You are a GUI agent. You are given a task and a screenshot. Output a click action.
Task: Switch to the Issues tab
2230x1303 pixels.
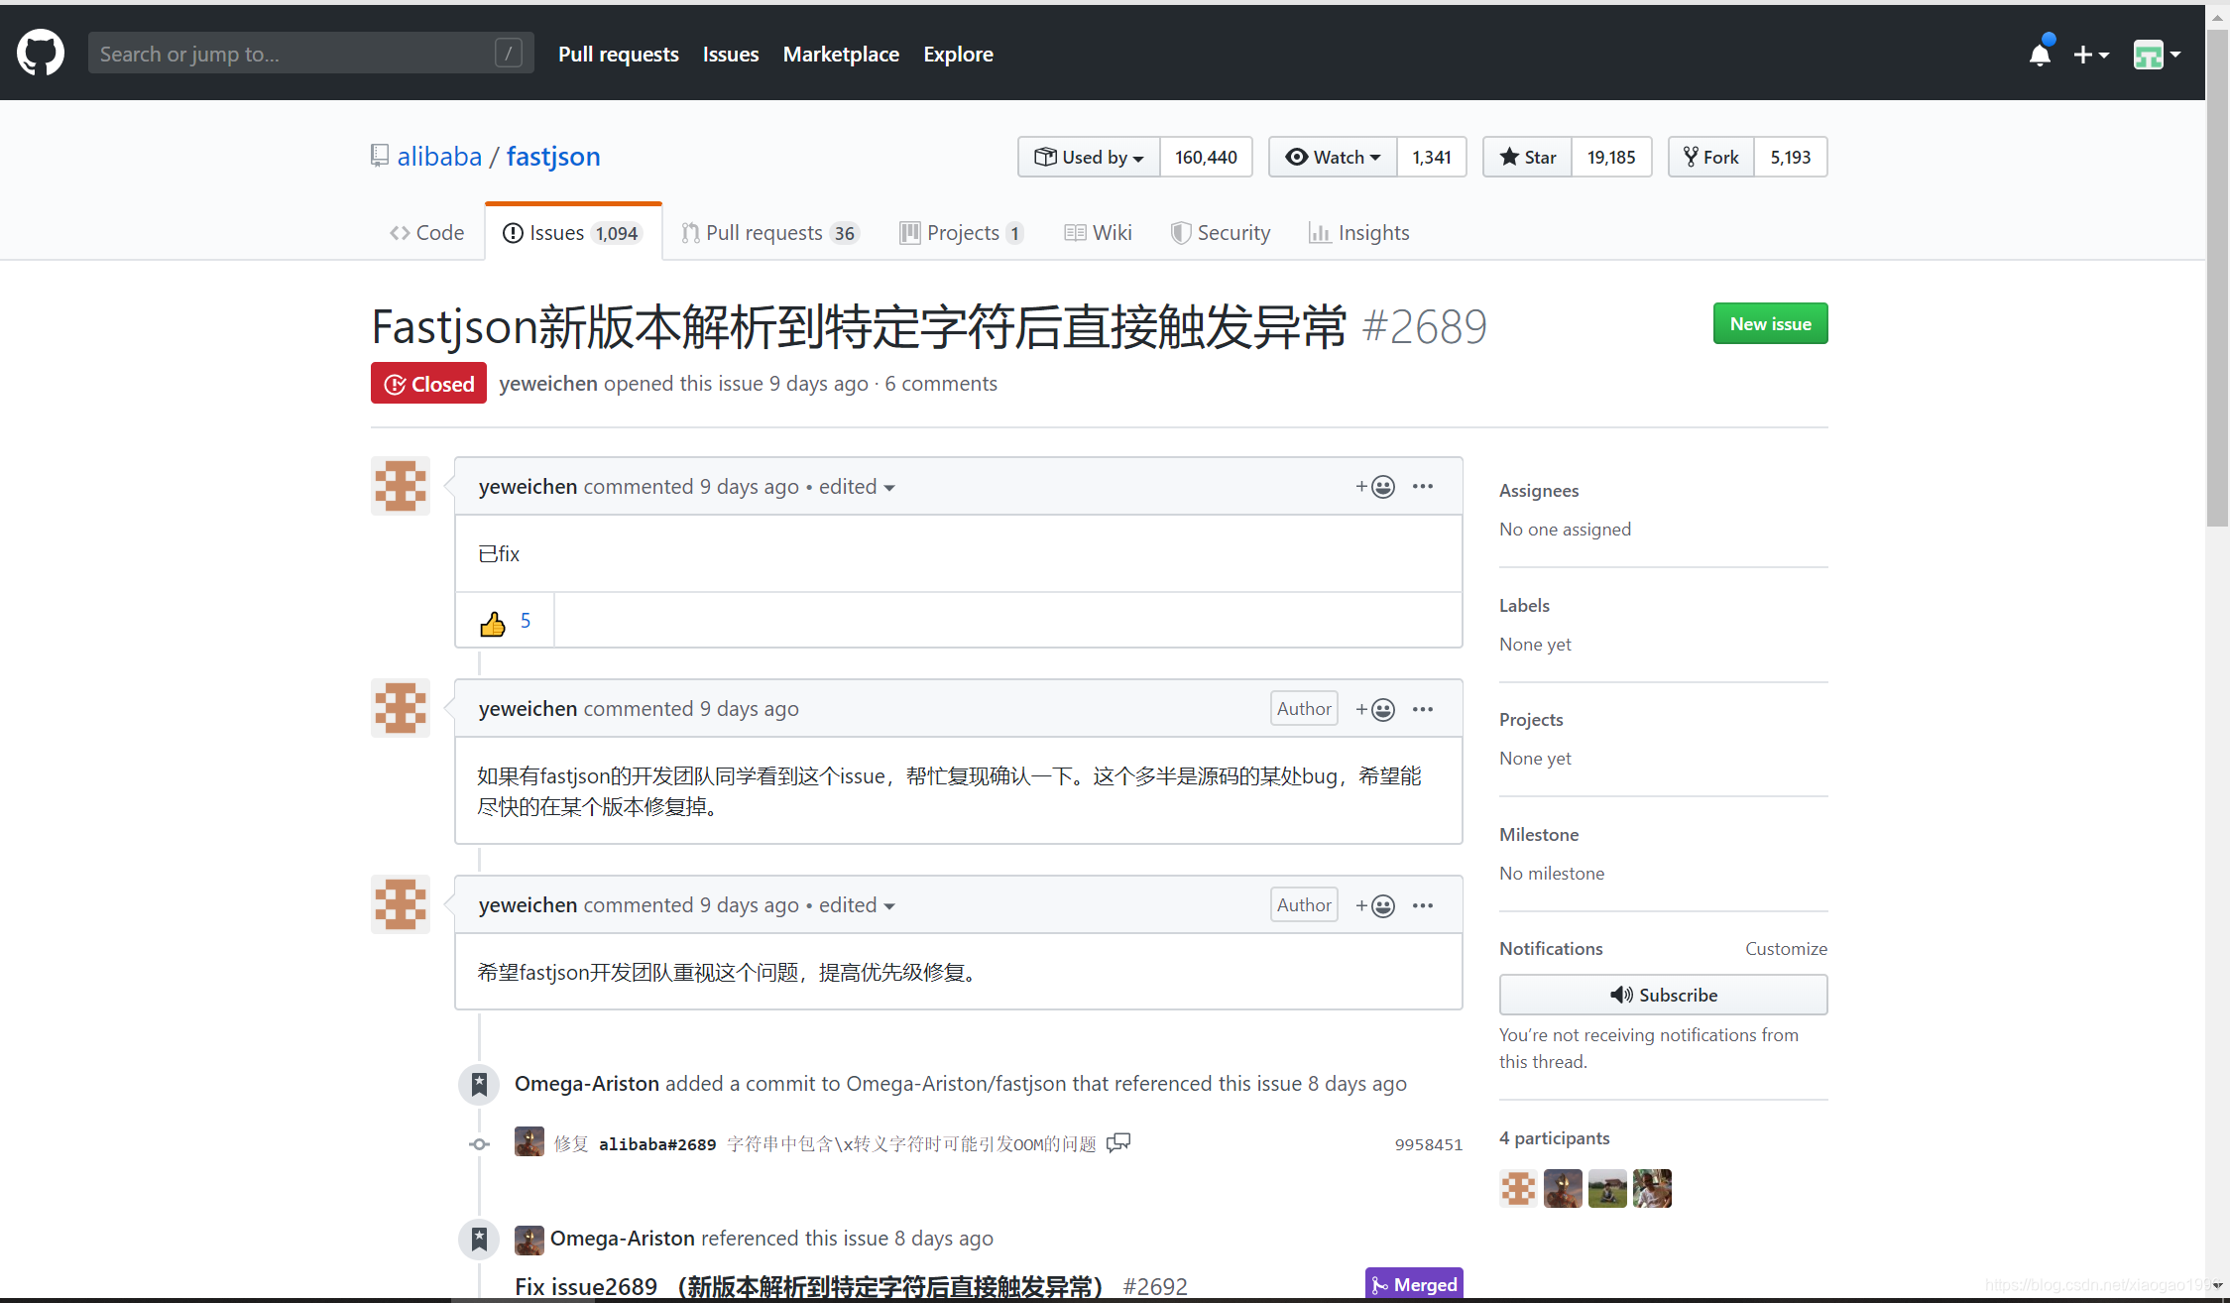(573, 232)
